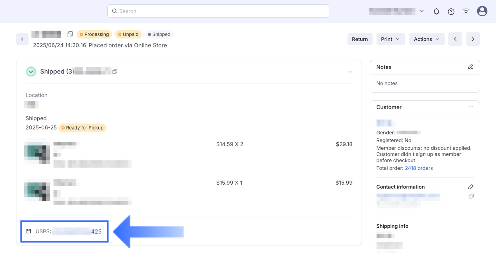496x253 pixels.
Task: Open the help question mark icon
Action: 451,11
